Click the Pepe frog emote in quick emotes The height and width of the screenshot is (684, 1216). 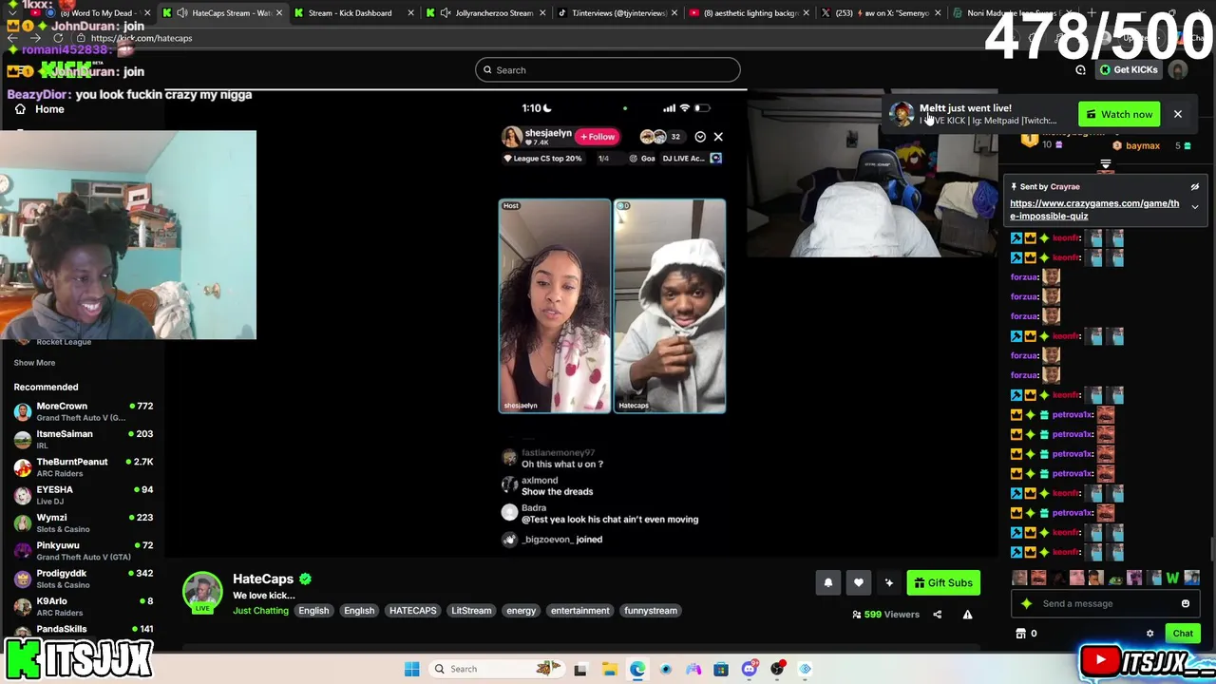1115,578
